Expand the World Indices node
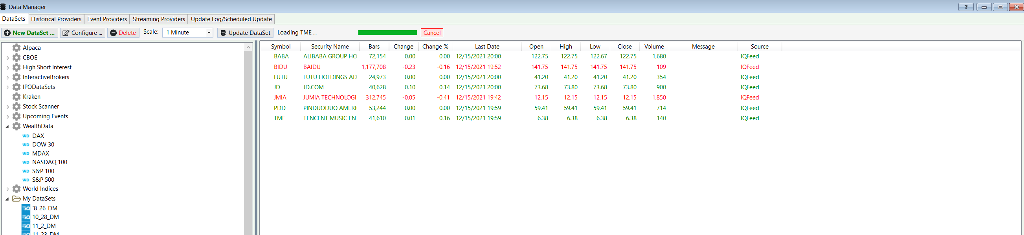 coord(7,189)
